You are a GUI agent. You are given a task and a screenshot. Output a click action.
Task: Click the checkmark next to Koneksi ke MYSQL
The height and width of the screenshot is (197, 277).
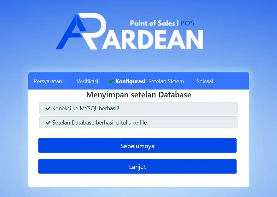tap(48, 108)
